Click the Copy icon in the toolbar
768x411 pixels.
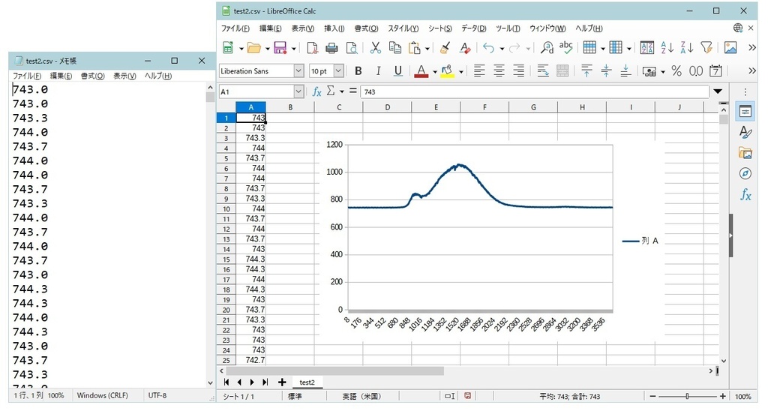click(x=394, y=47)
